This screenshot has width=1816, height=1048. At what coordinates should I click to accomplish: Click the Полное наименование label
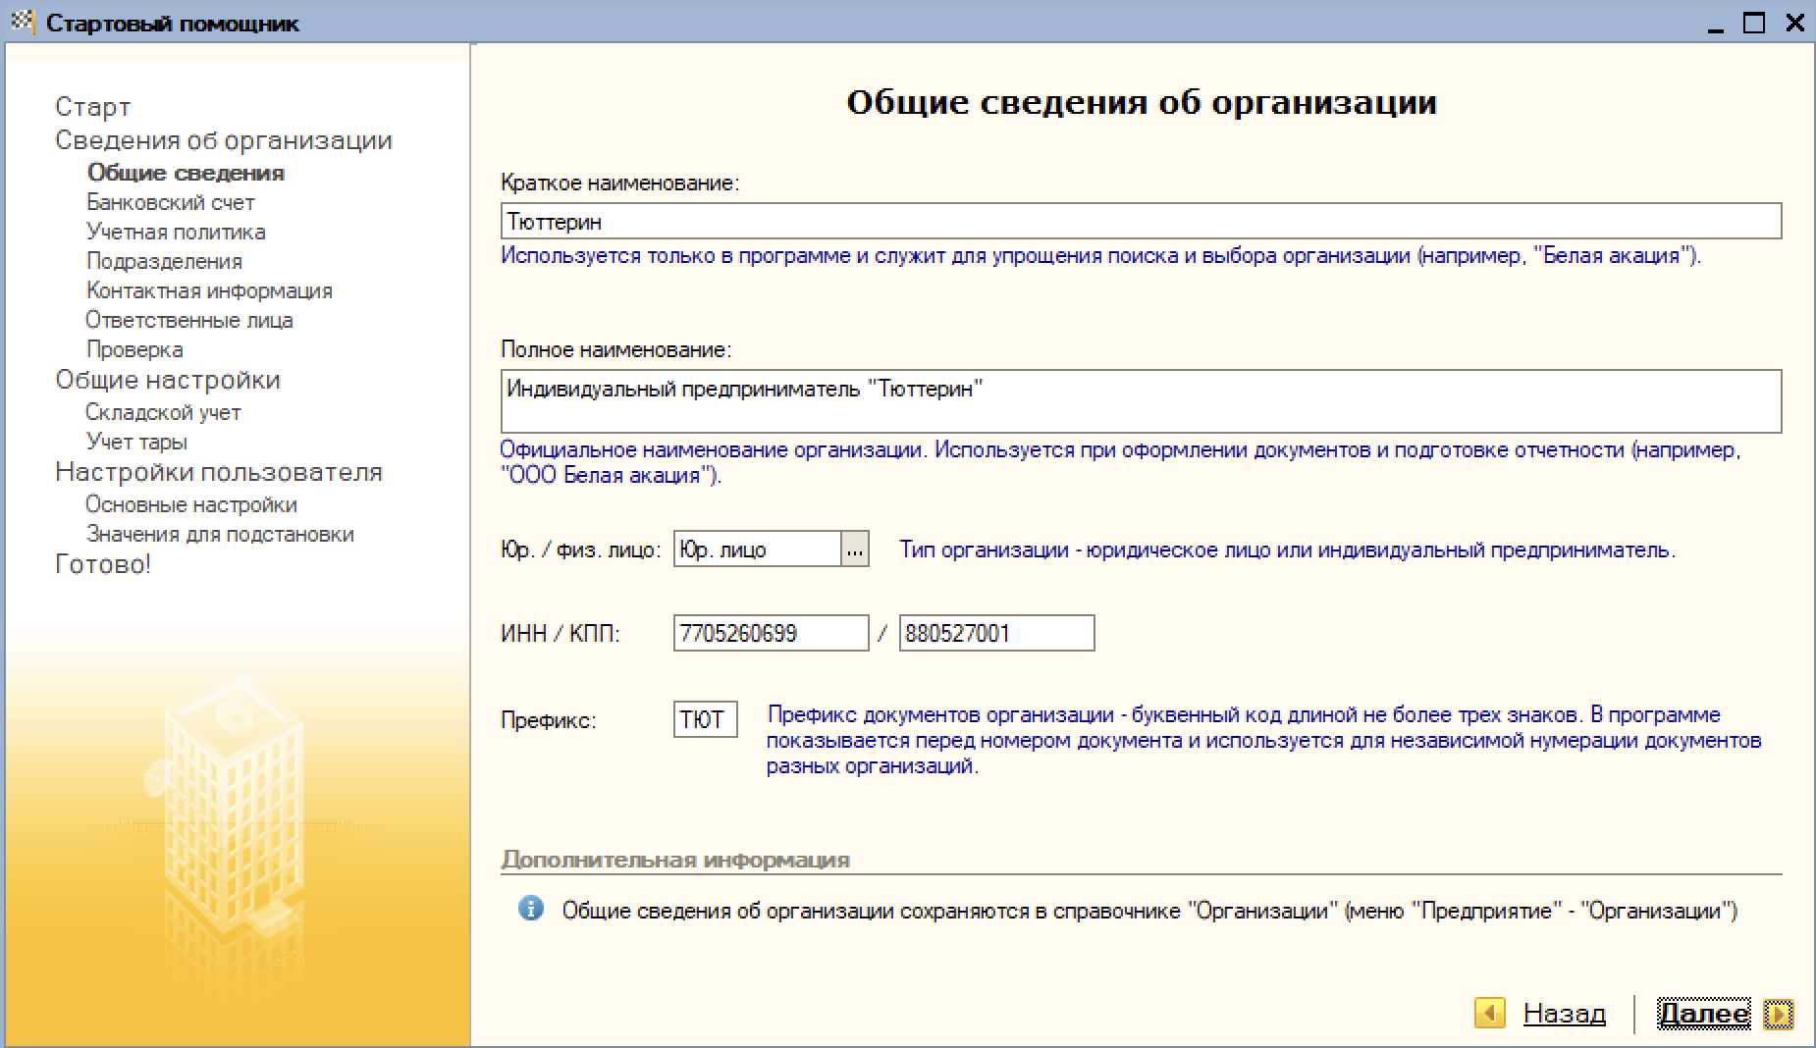616,349
